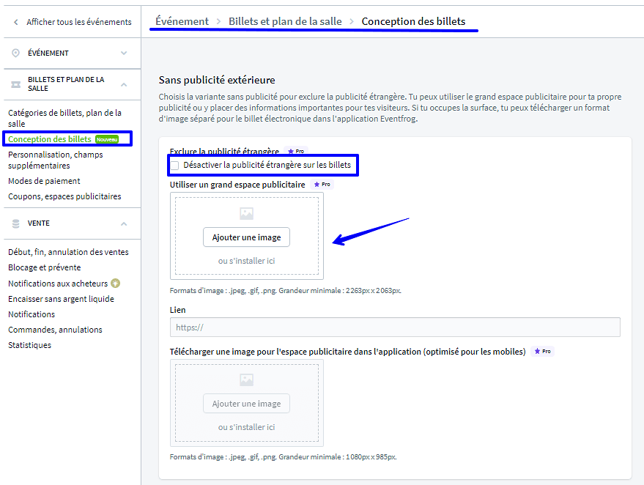Click the badge icon beside Notifications aux acheteurs
644x485 pixels.
tap(115, 284)
